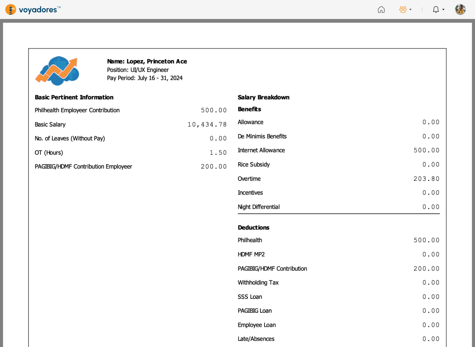Click the Late/Absences label
The image size is (475, 347).
(x=256, y=339)
